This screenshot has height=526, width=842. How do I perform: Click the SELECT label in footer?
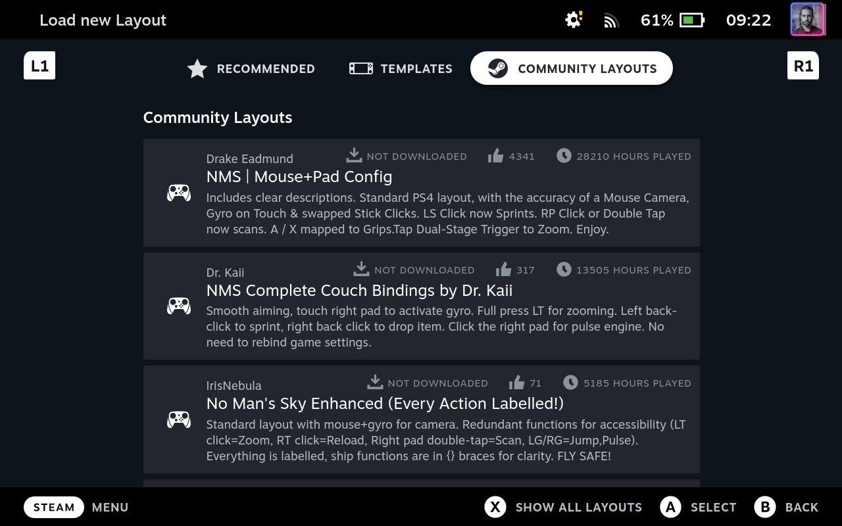pyautogui.click(x=714, y=508)
